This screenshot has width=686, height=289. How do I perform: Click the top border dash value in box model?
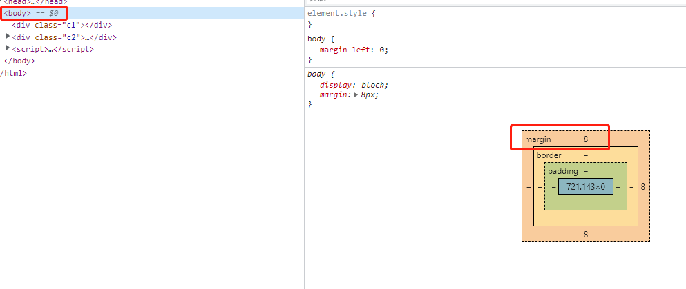586,155
